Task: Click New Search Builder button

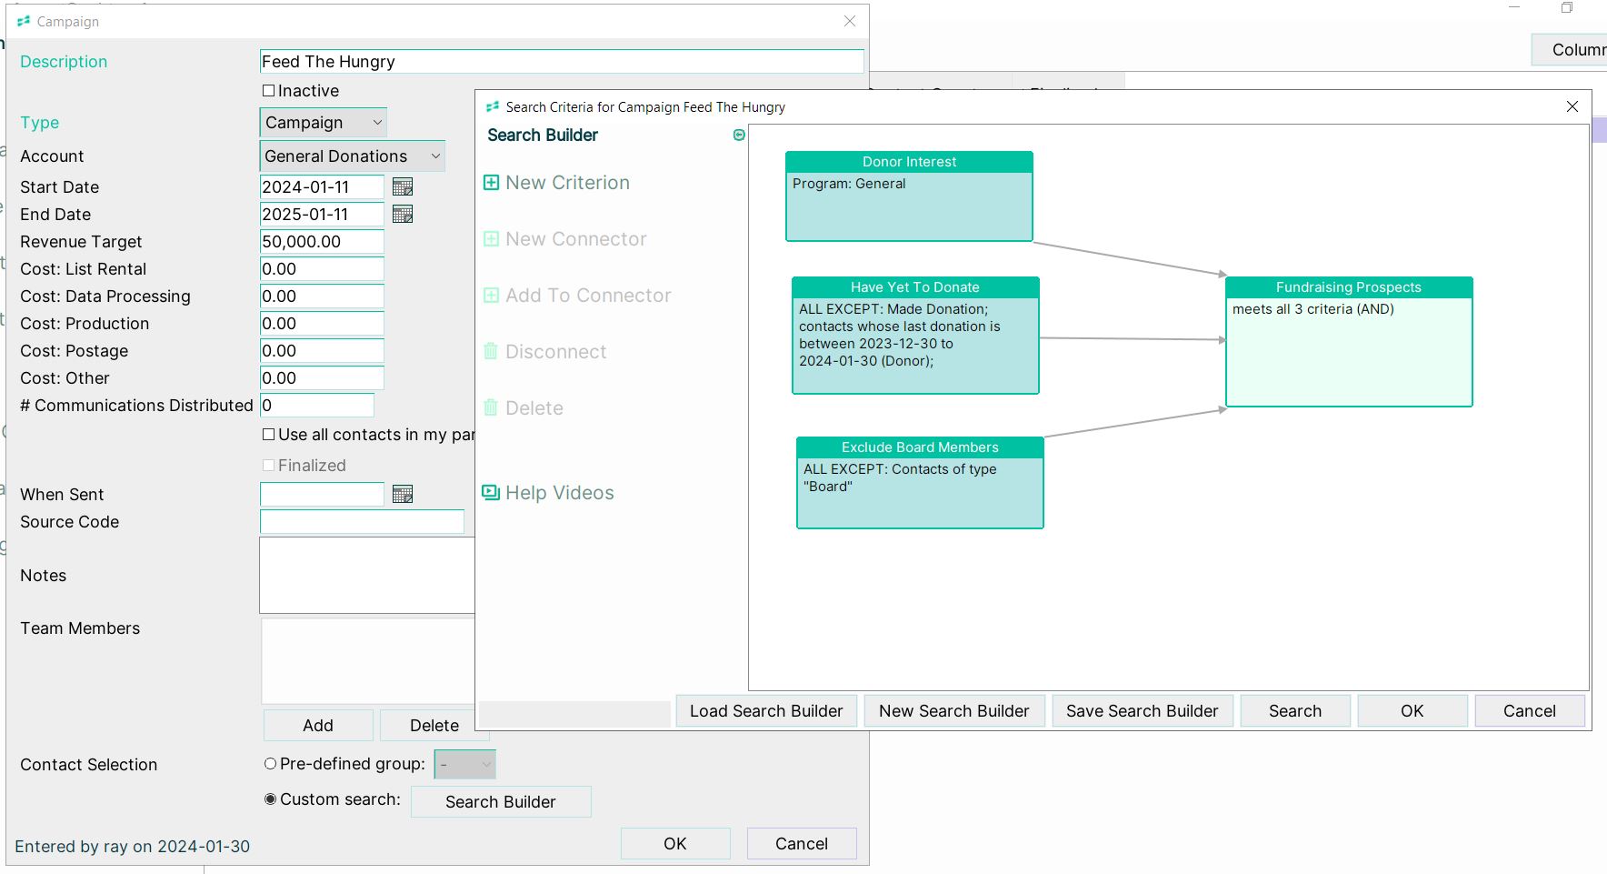Action: pos(954,711)
